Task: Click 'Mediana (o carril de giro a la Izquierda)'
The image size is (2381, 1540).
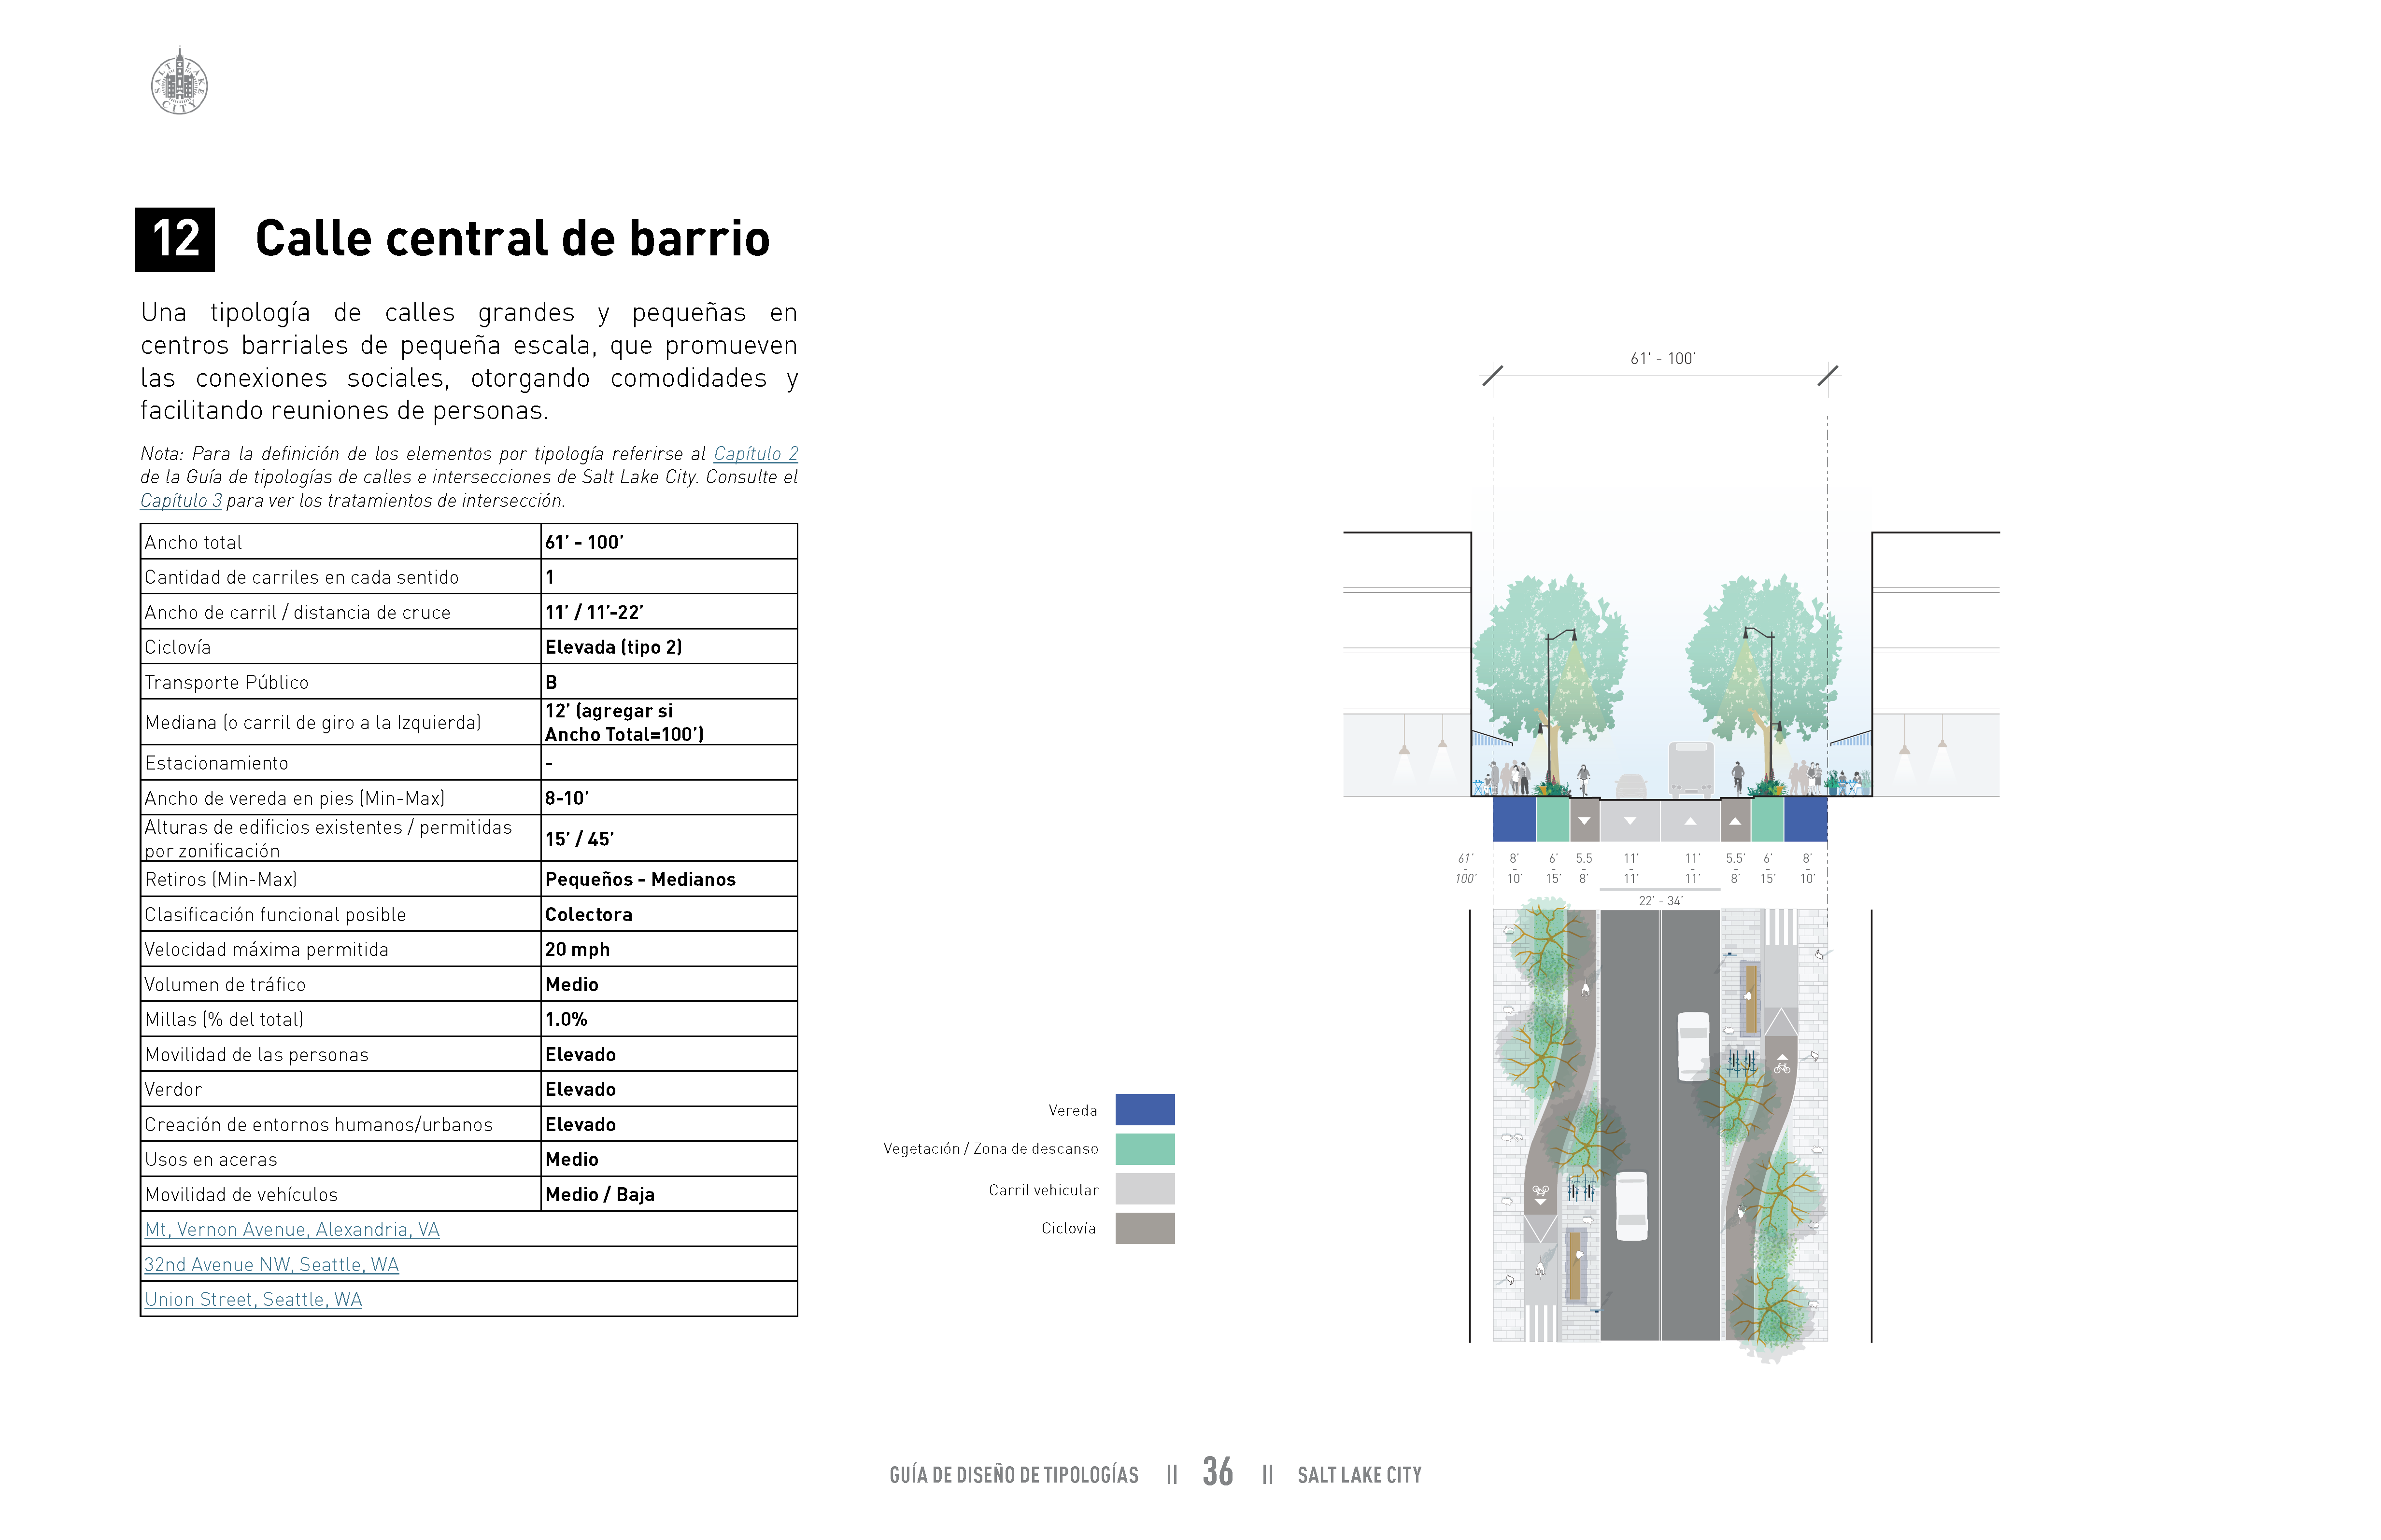Action: click(x=312, y=723)
